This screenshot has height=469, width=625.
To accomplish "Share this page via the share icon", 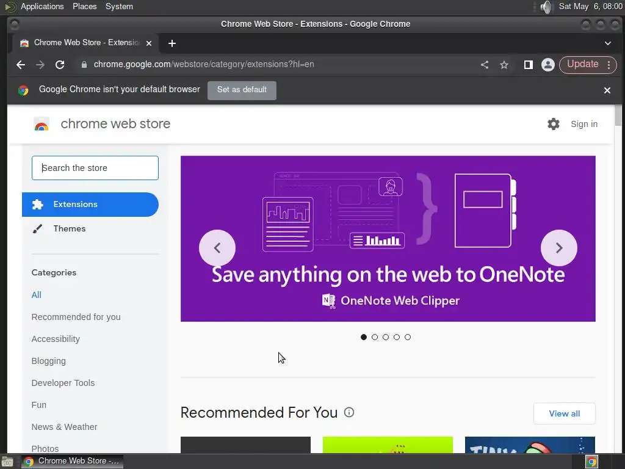I will click(484, 65).
